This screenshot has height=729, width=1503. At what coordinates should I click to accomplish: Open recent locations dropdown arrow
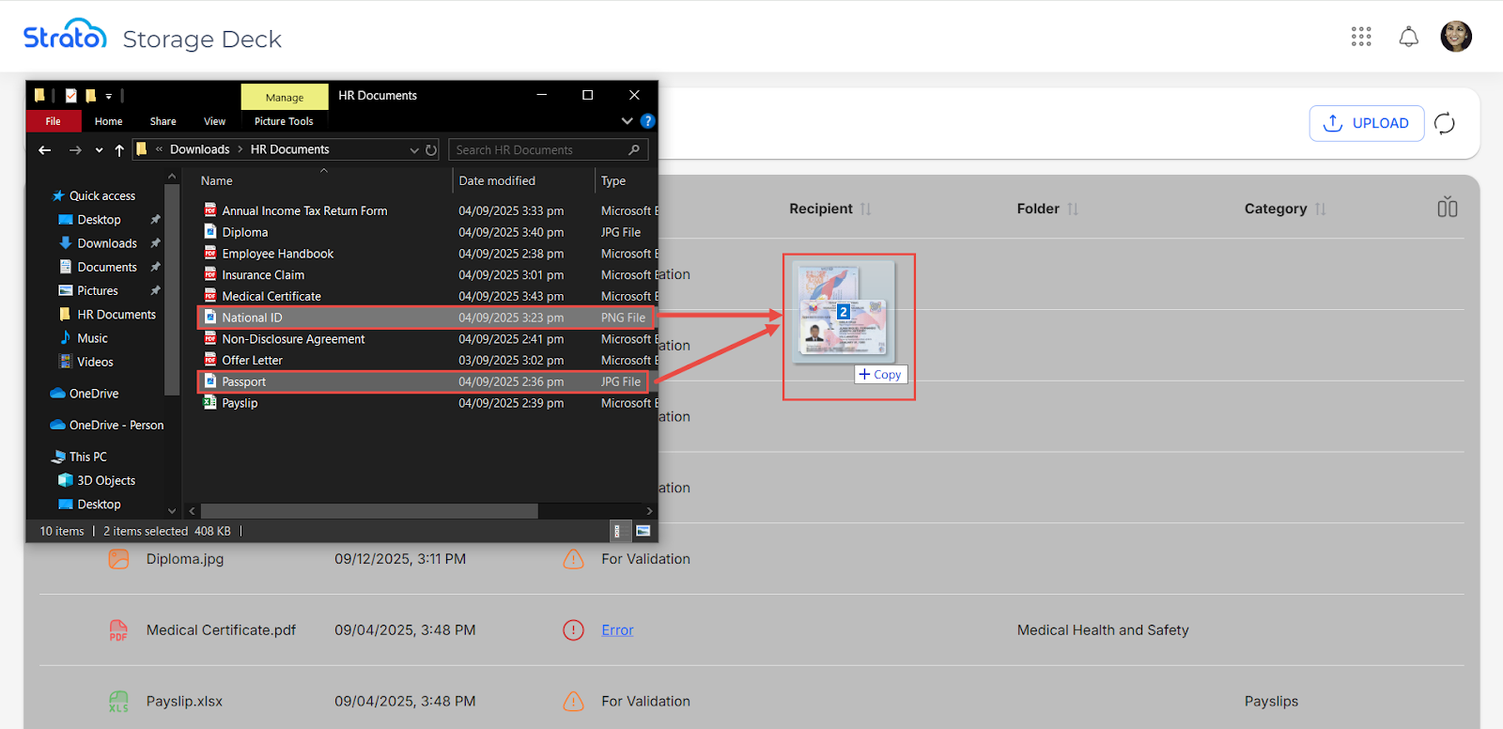tap(99, 150)
